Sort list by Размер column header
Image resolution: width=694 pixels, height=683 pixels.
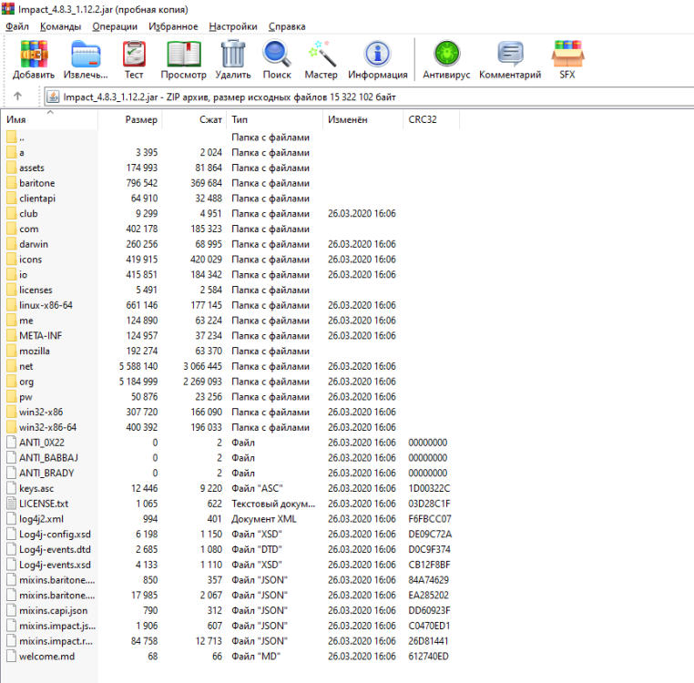coord(130,119)
